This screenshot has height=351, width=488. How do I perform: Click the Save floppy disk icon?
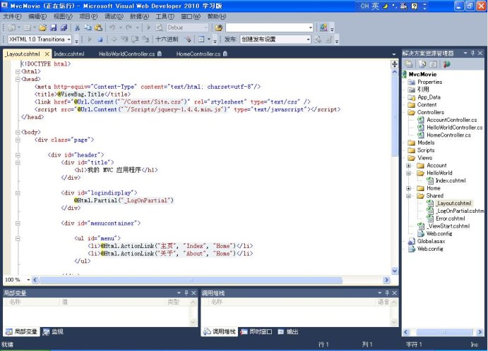tap(53, 27)
